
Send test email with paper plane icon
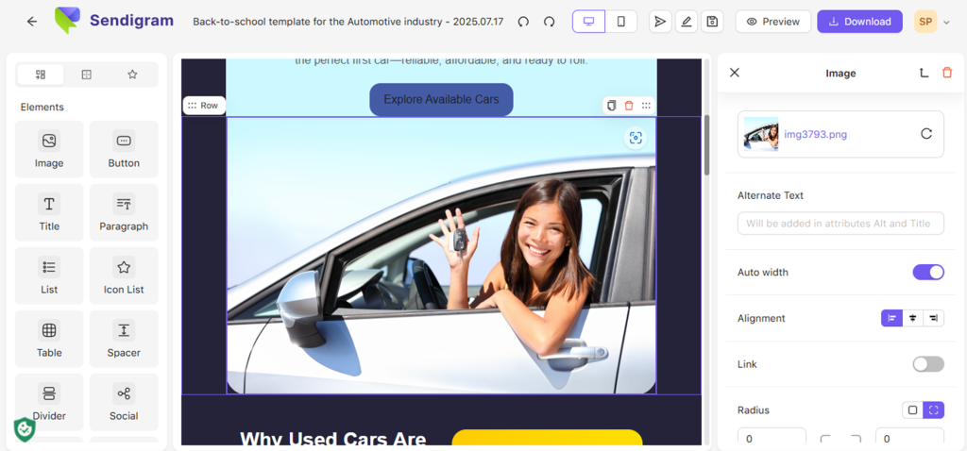click(x=660, y=22)
